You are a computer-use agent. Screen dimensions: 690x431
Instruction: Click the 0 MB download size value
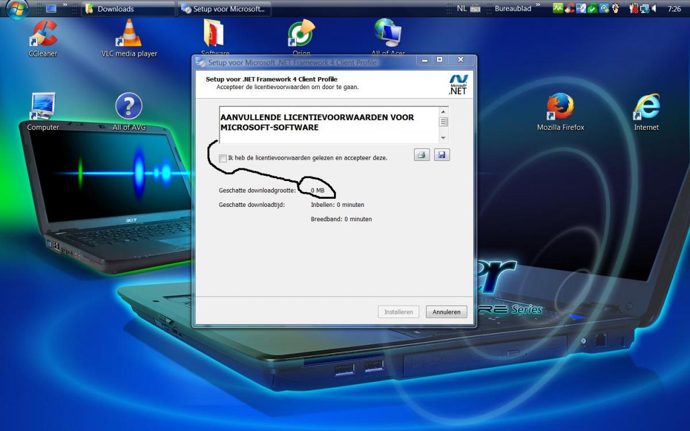point(317,190)
